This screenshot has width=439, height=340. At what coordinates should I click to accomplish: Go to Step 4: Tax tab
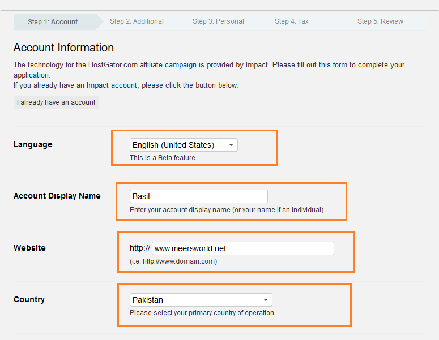292,21
